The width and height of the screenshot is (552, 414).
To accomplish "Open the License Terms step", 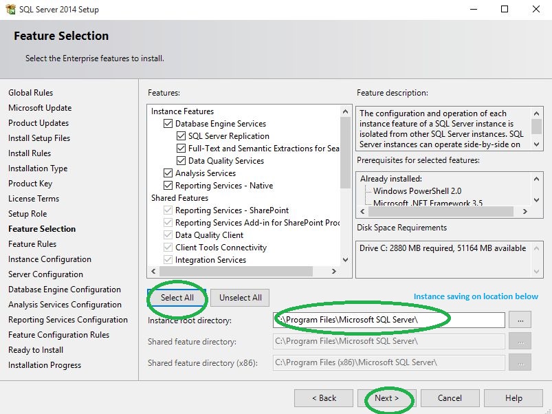I will (x=34, y=199).
